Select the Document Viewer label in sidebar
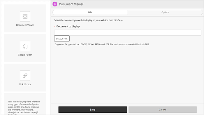The height and width of the screenshot is (115, 204). 25,25
